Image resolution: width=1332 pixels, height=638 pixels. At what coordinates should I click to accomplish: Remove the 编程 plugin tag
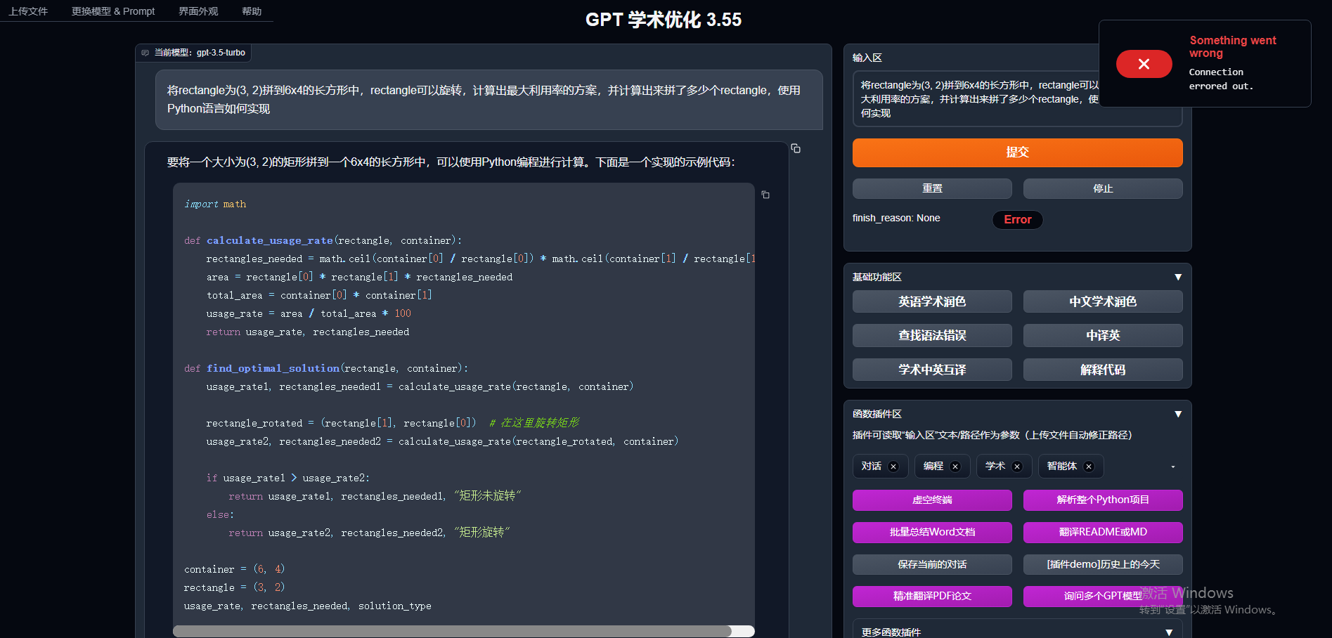(x=955, y=466)
